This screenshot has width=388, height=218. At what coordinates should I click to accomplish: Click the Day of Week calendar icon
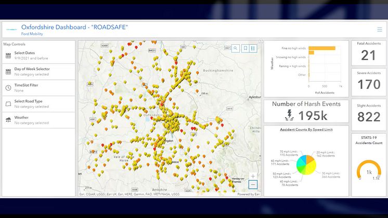tap(8, 72)
